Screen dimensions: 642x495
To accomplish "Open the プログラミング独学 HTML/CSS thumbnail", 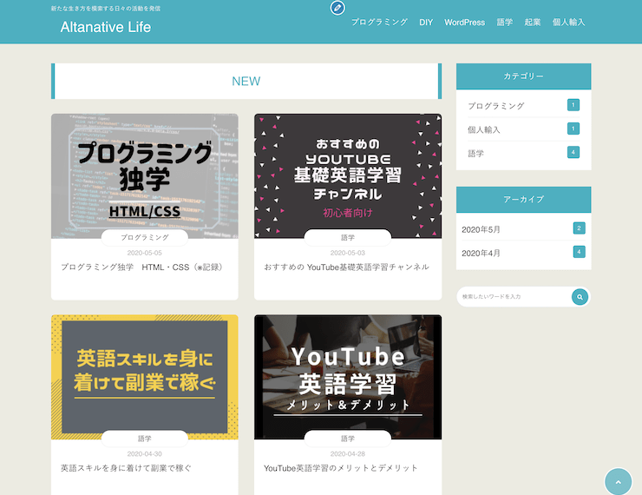I will click(144, 175).
